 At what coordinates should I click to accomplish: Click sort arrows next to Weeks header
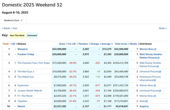tap(139, 44)
